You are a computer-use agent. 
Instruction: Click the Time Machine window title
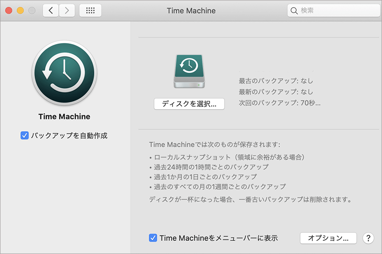[191, 10]
